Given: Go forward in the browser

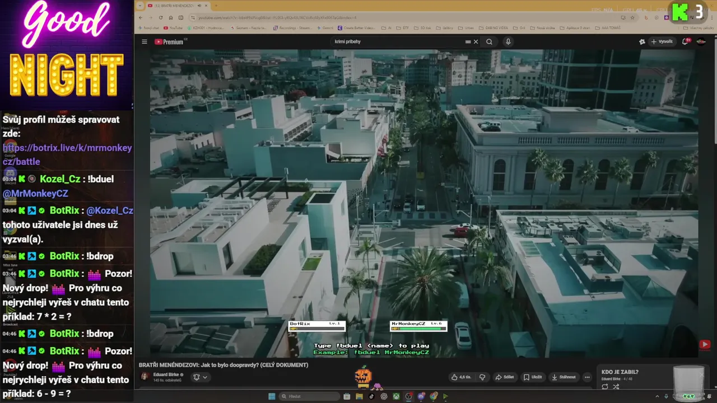Looking at the screenshot, I should 151,17.
